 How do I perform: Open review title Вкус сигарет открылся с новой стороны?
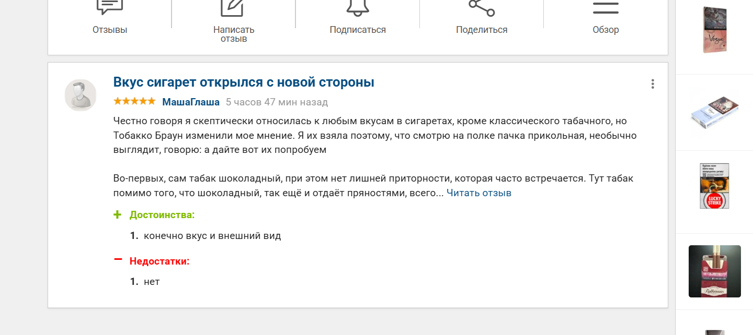click(x=244, y=82)
